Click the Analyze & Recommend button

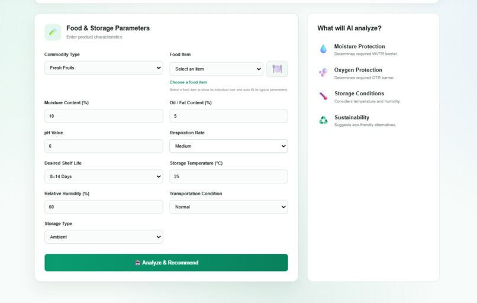[166, 263]
